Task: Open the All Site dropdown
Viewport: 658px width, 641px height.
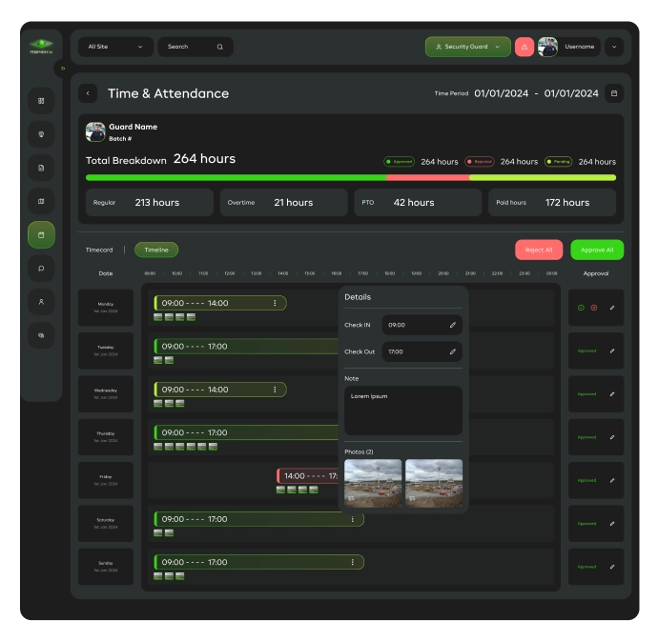Action: (x=115, y=47)
